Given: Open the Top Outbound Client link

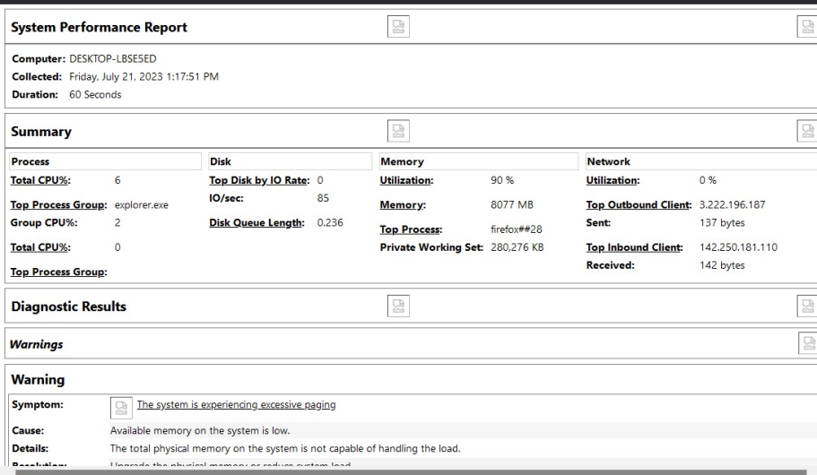Looking at the screenshot, I should (x=639, y=204).
